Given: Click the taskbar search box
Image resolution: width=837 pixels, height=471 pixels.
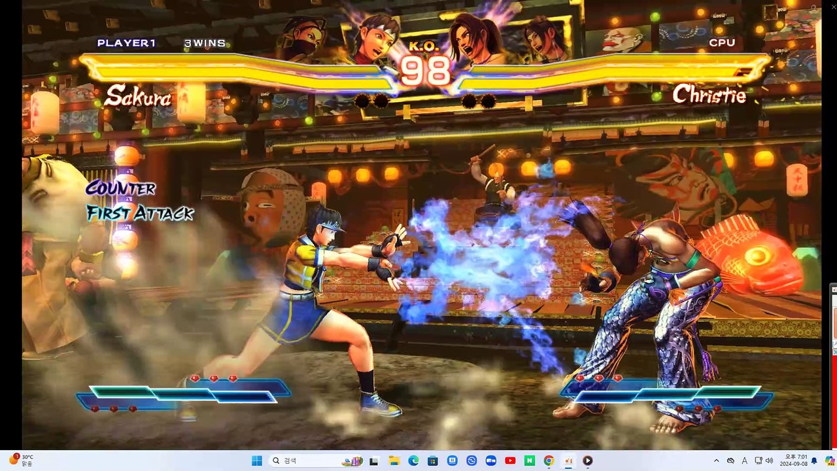Looking at the screenshot, I should pyautogui.click(x=316, y=461).
